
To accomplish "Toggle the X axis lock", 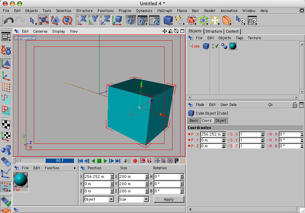I will 82,21.
